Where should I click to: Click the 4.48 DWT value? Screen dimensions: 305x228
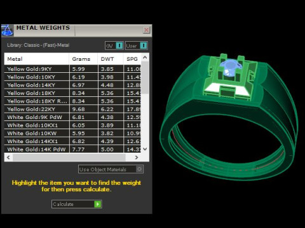(x=107, y=85)
